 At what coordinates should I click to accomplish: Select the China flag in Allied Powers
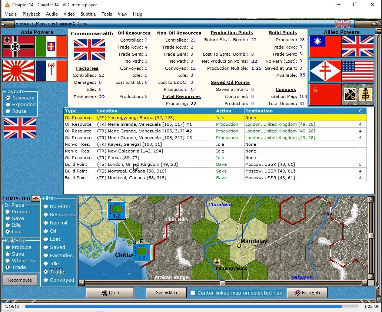(325, 46)
